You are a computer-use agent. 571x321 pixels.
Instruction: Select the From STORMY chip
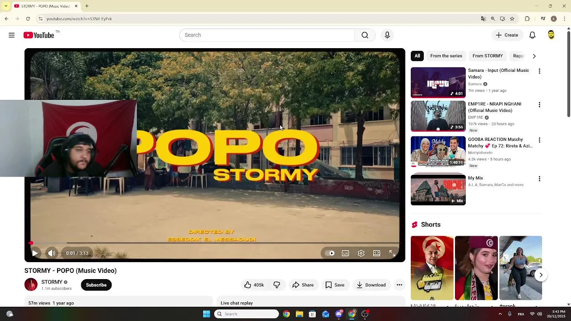coord(488,56)
